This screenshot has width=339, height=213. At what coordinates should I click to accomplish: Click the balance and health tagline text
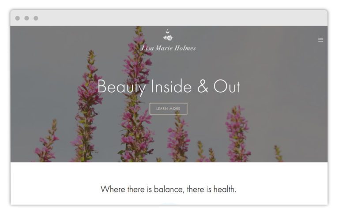tap(169, 189)
